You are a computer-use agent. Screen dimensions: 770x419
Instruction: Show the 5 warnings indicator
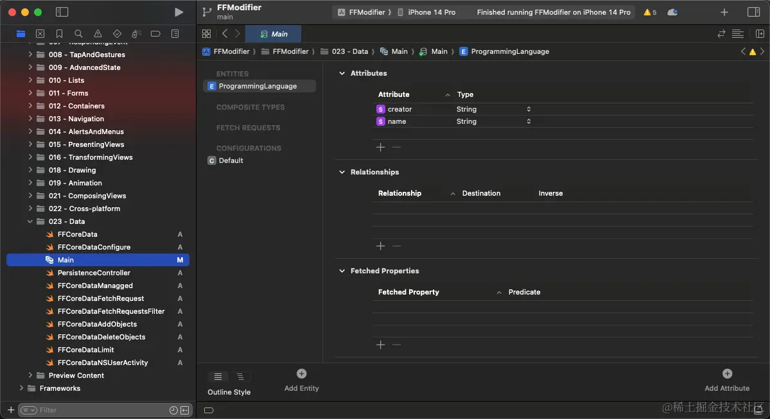(x=650, y=12)
